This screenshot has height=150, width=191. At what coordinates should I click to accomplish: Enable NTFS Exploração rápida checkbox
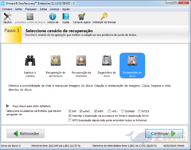(x=70, y=120)
